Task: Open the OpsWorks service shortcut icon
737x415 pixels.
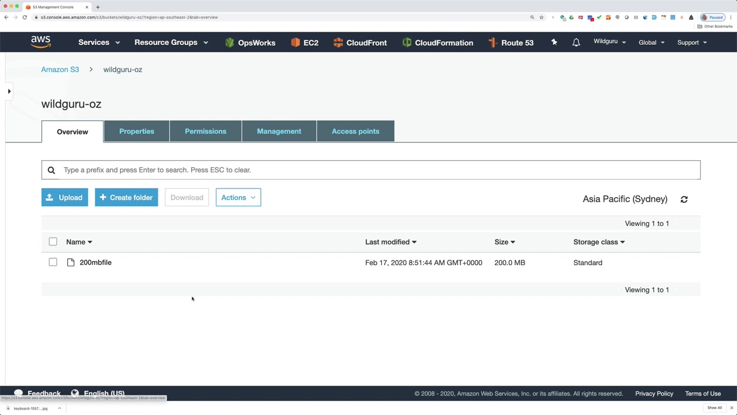Action: [x=230, y=43]
